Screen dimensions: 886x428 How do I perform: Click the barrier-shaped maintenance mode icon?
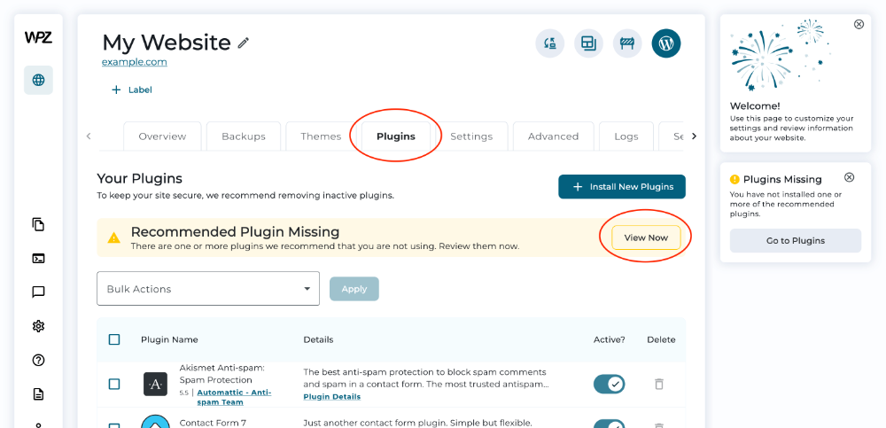click(627, 43)
